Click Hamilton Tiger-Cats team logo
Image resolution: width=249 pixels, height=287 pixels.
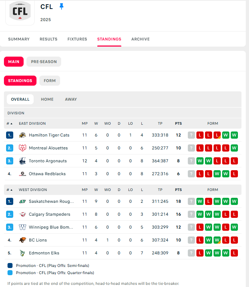click(x=23, y=135)
